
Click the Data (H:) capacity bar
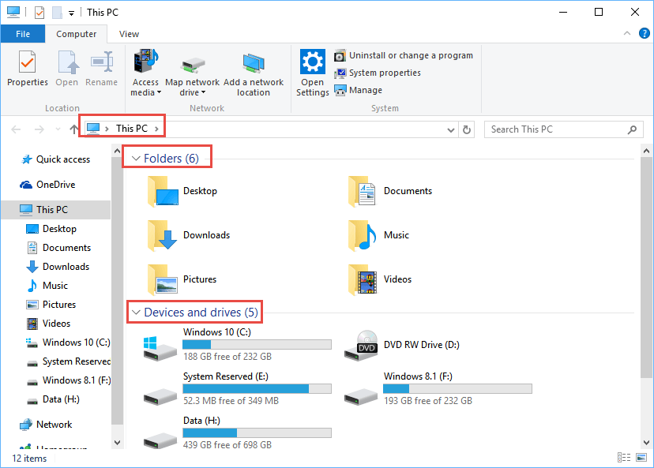coord(257,432)
